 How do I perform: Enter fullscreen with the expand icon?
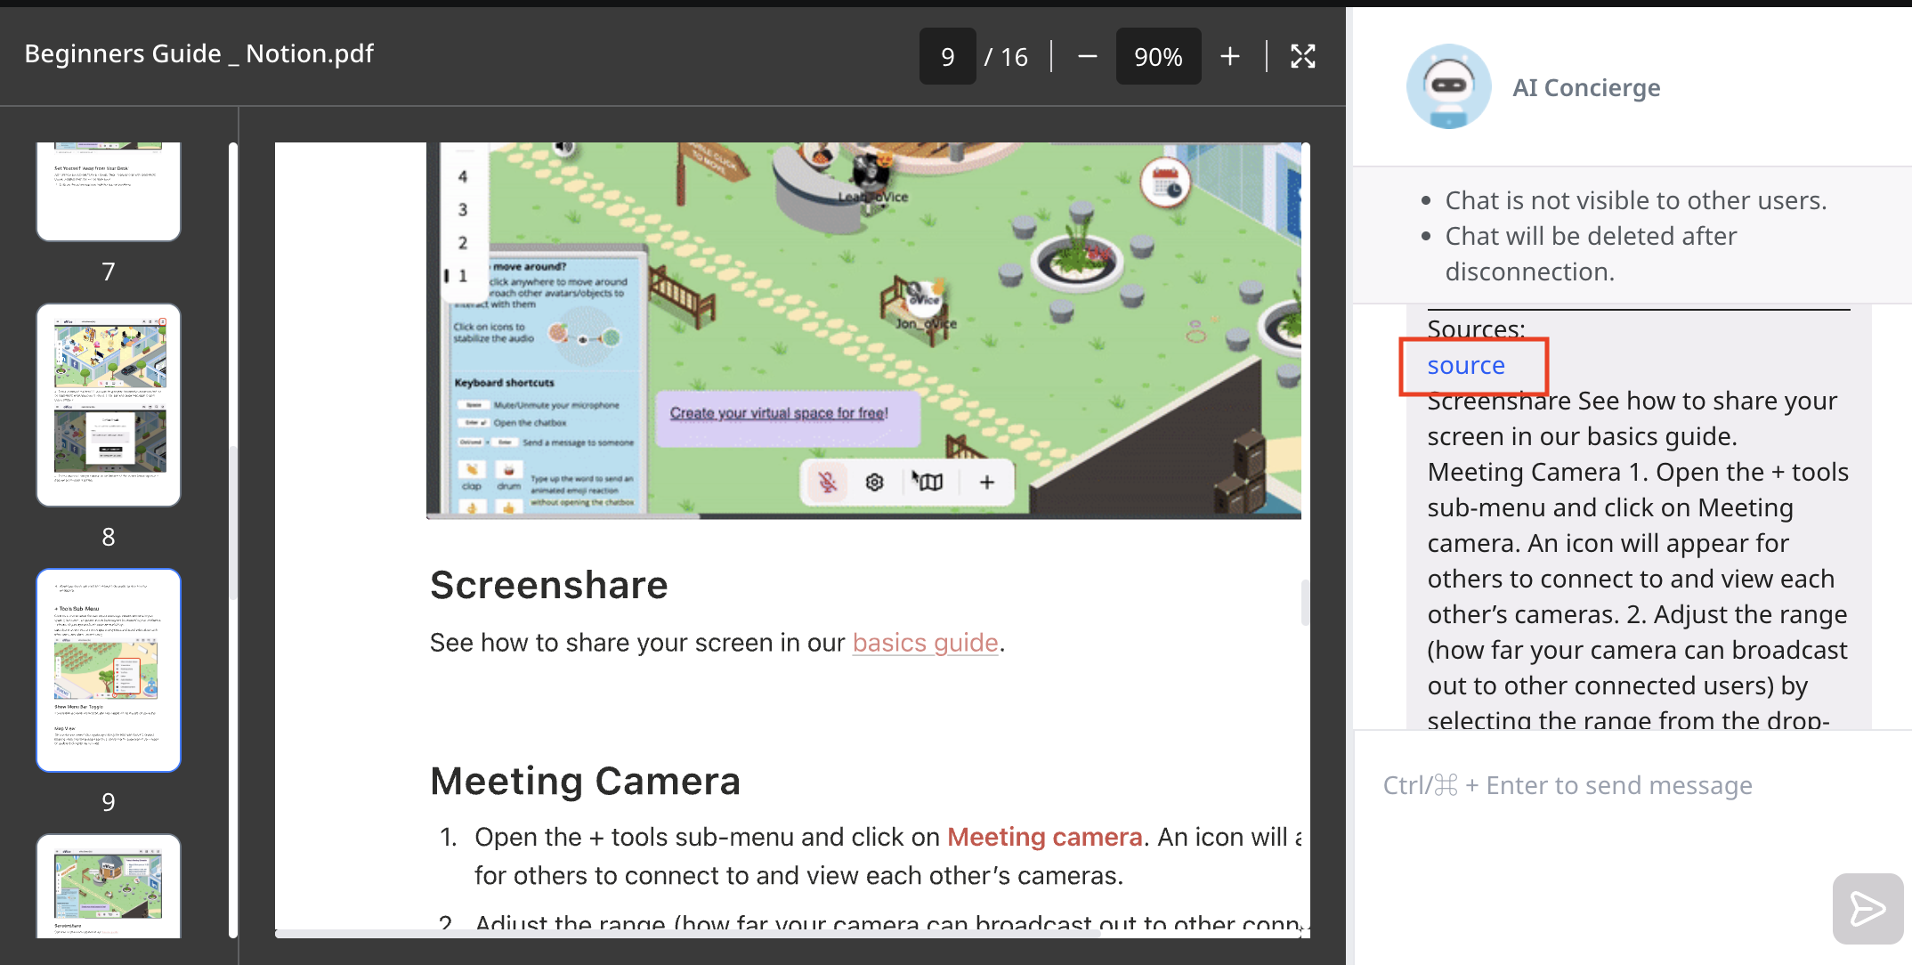tap(1302, 56)
